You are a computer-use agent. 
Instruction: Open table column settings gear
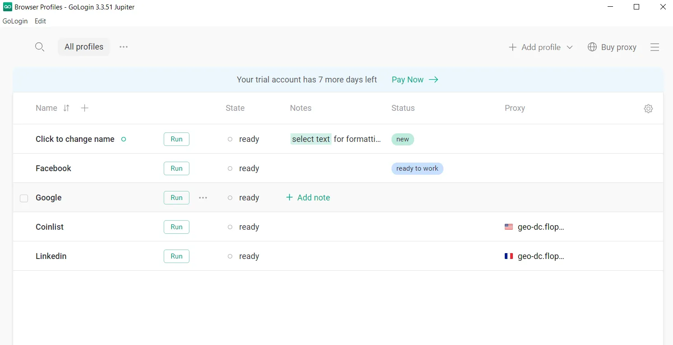(648, 109)
